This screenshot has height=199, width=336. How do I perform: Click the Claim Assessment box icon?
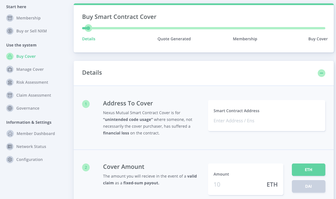[10, 95]
